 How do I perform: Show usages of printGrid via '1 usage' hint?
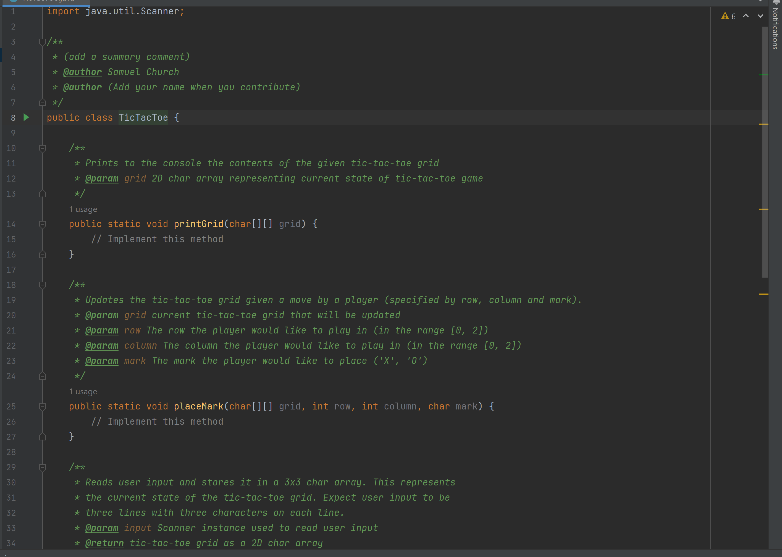83,209
